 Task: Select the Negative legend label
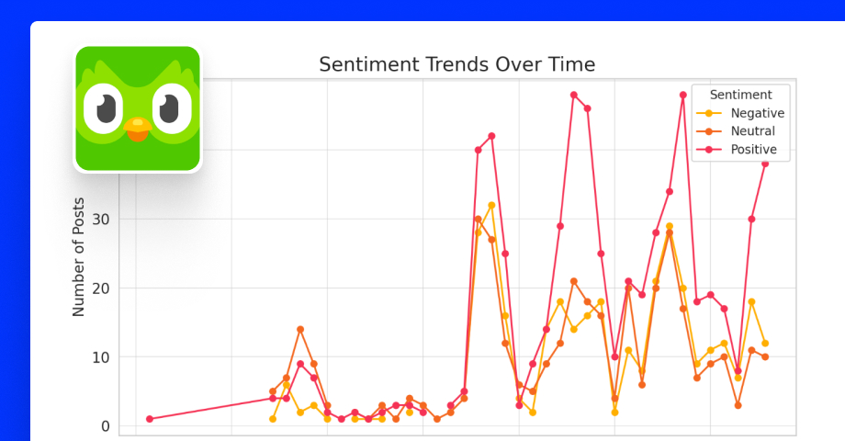(757, 113)
